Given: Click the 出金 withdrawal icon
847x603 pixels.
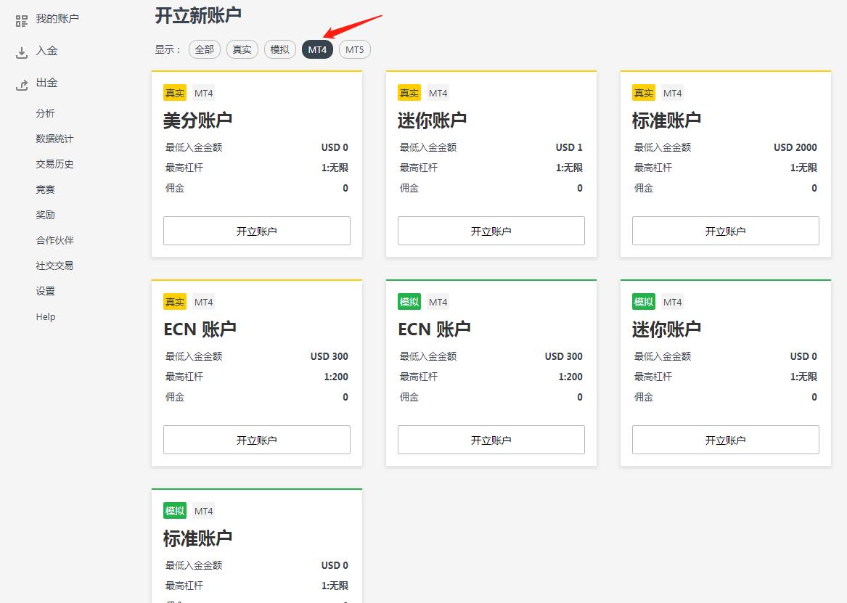Looking at the screenshot, I should 22,83.
